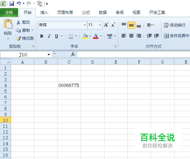Click the Excel application icon

click(x=3, y=4)
